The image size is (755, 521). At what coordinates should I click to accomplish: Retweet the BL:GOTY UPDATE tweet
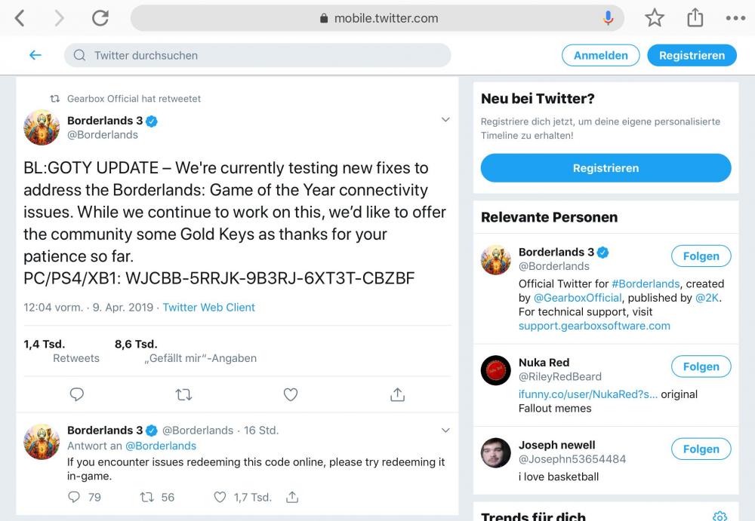pyautogui.click(x=183, y=394)
